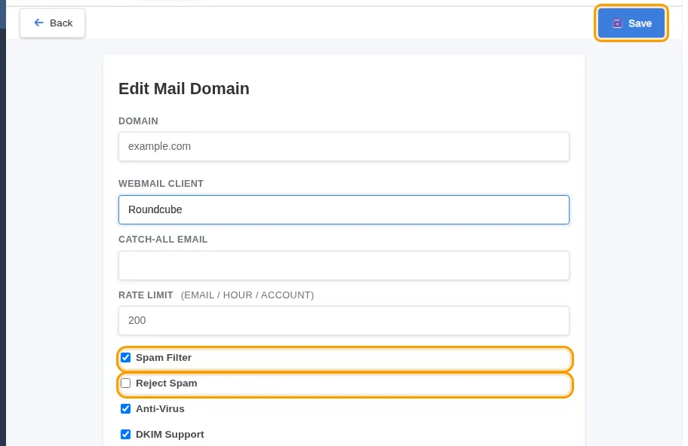Click the (Email / Hour / Account) hint text

(247, 295)
